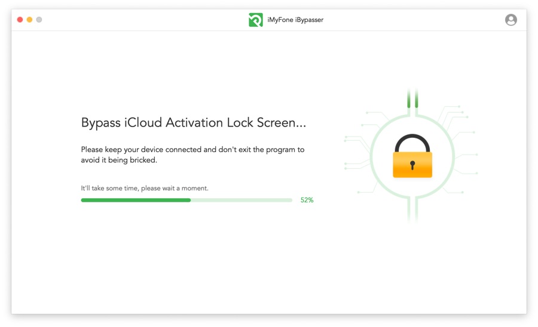
Task: Click the circuit traces right of the lock
Action: (458, 149)
